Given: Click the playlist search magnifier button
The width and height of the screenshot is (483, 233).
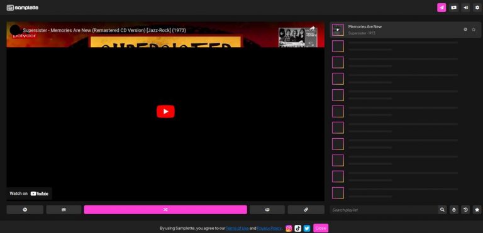Looking at the screenshot, I should [442, 210].
